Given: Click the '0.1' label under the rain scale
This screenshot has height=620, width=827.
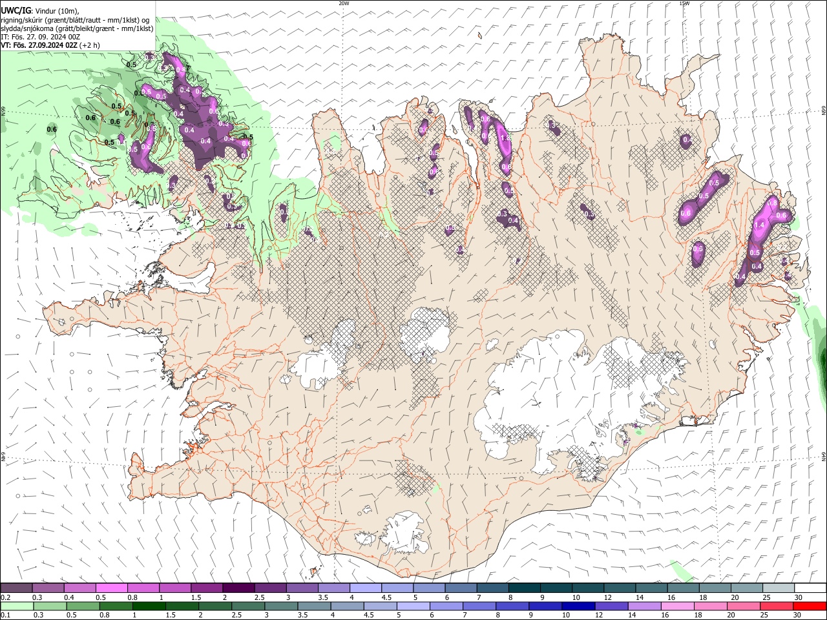Looking at the screenshot, I should click(5, 615).
